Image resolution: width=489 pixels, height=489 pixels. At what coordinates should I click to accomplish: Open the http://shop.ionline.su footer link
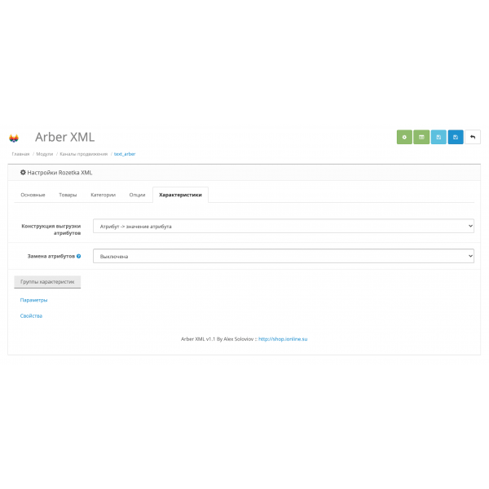pos(283,339)
